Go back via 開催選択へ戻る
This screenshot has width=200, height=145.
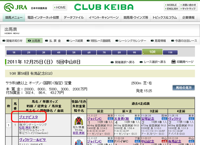click(123, 62)
